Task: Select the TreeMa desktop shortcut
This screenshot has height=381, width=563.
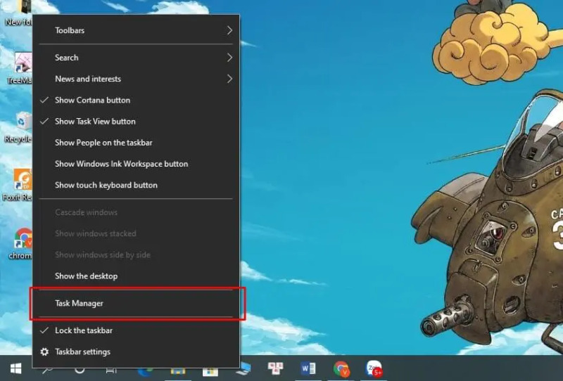Action: (20, 68)
